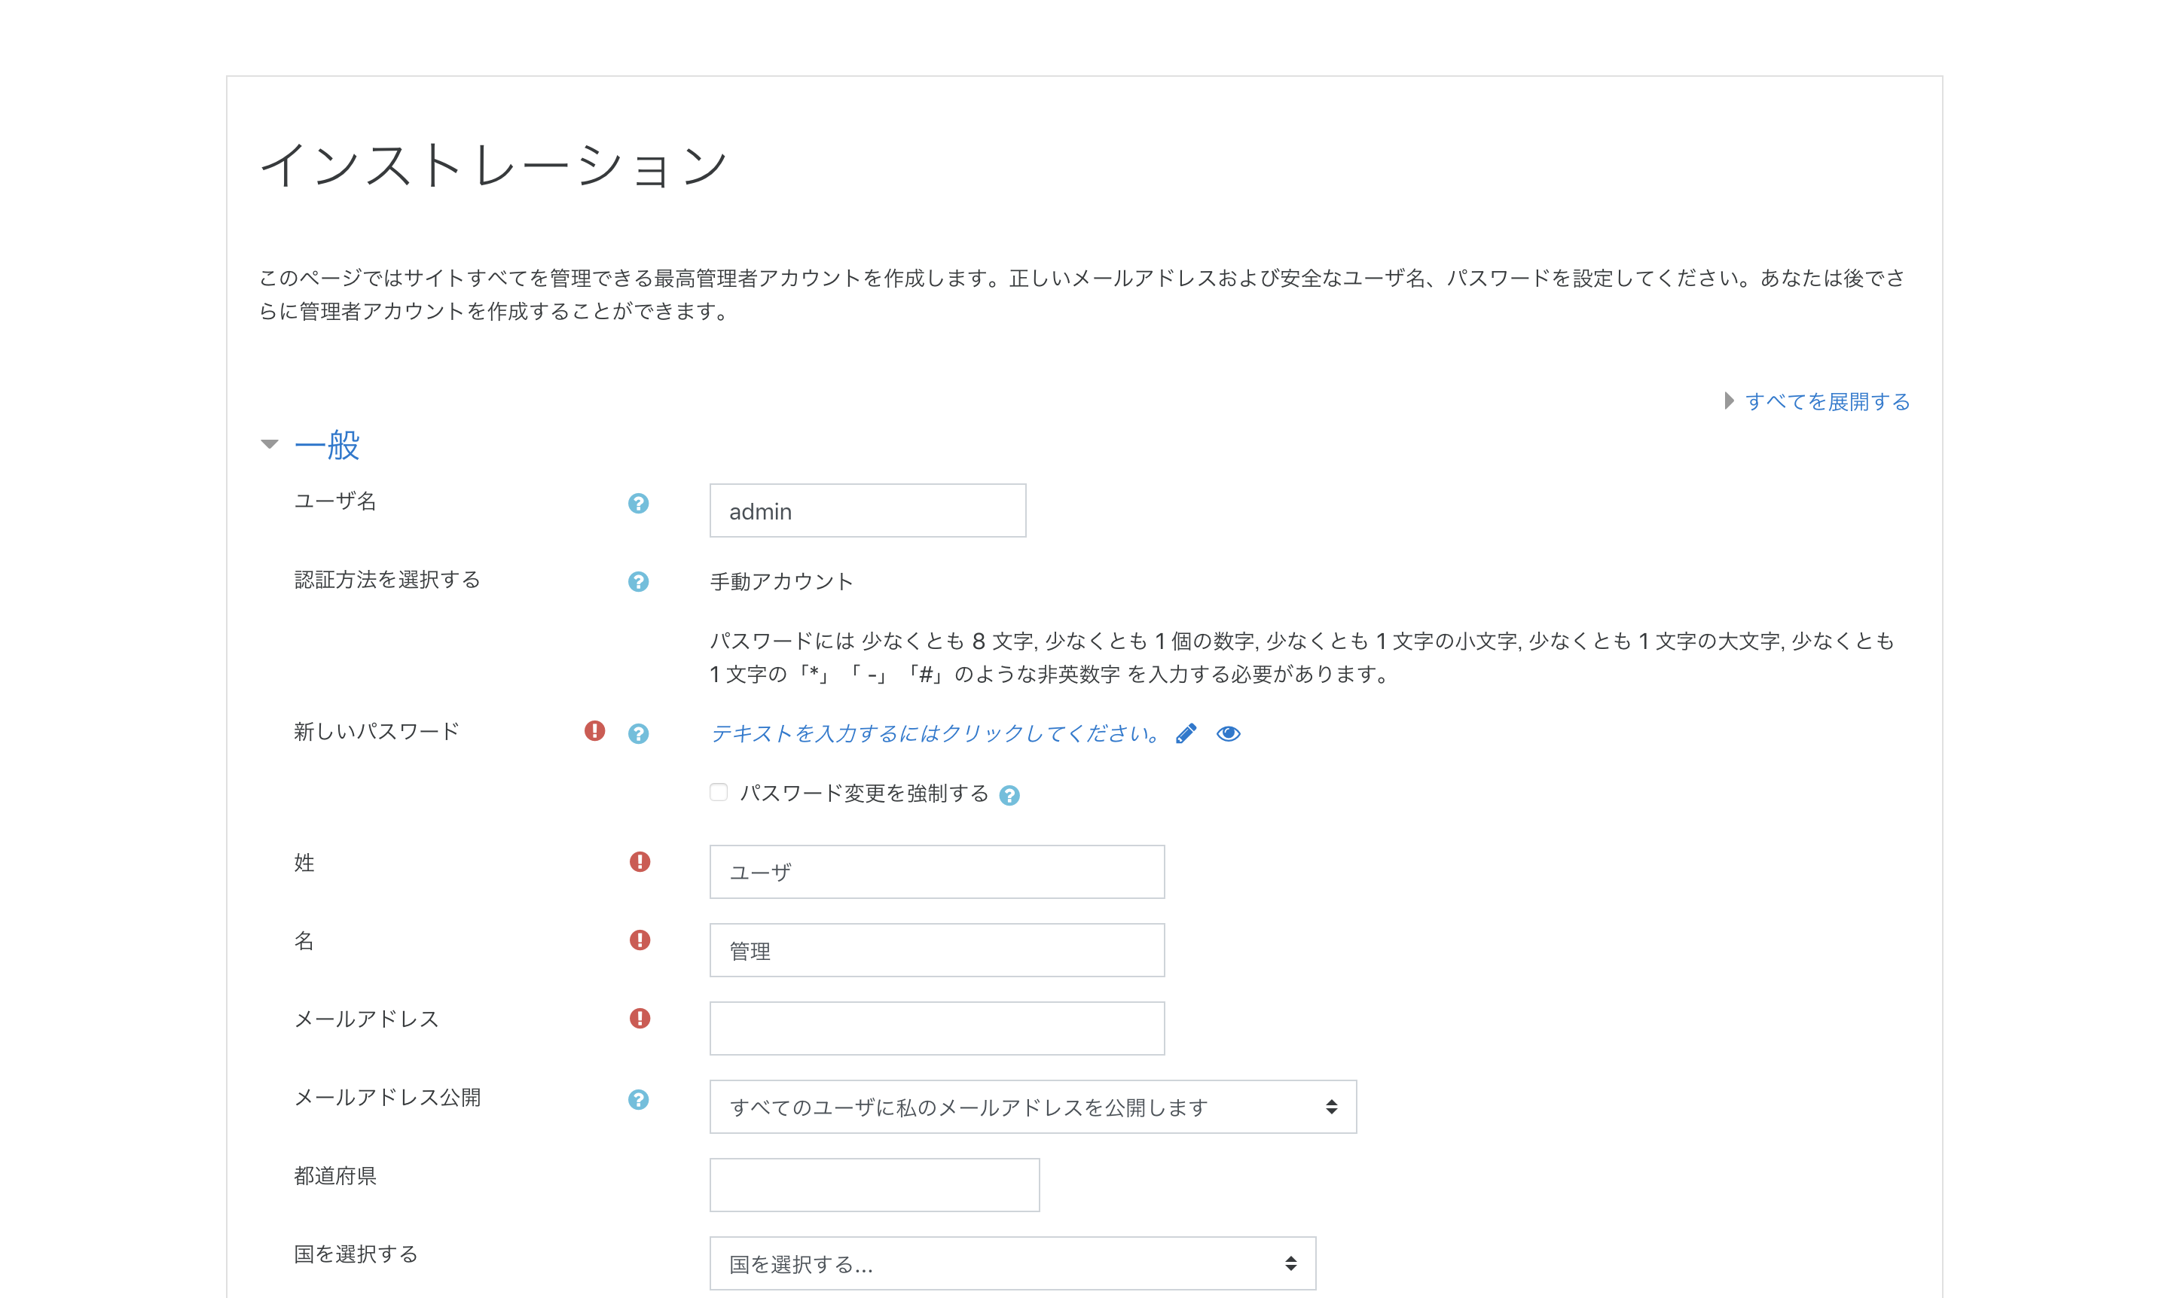Click help icon beside 新しいパスワード
The height and width of the screenshot is (1298, 2168).
(x=638, y=733)
